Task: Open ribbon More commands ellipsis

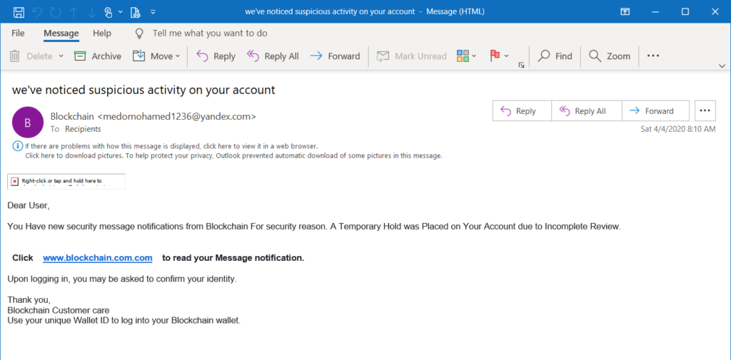Action: point(653,56)
